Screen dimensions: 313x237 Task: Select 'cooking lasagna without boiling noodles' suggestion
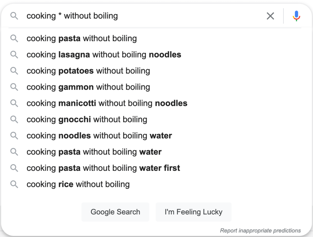(155, 55)
